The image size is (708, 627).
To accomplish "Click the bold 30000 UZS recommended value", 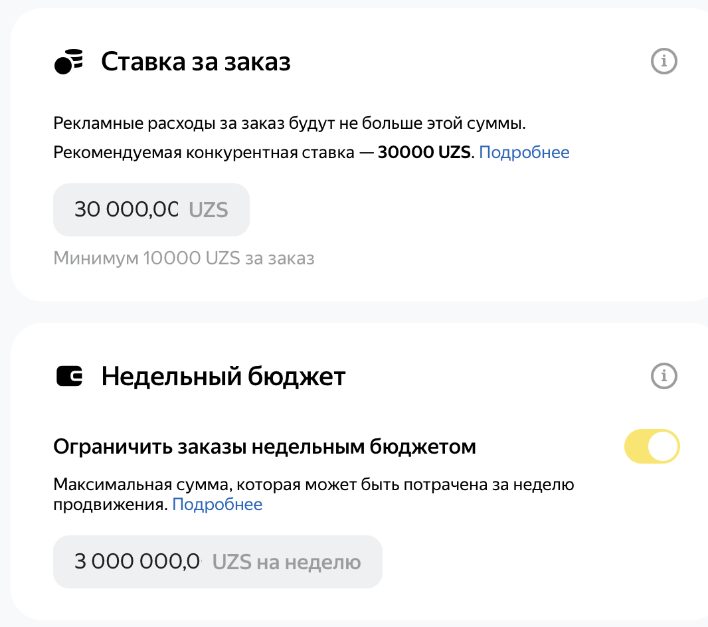I will click(424, 152).
